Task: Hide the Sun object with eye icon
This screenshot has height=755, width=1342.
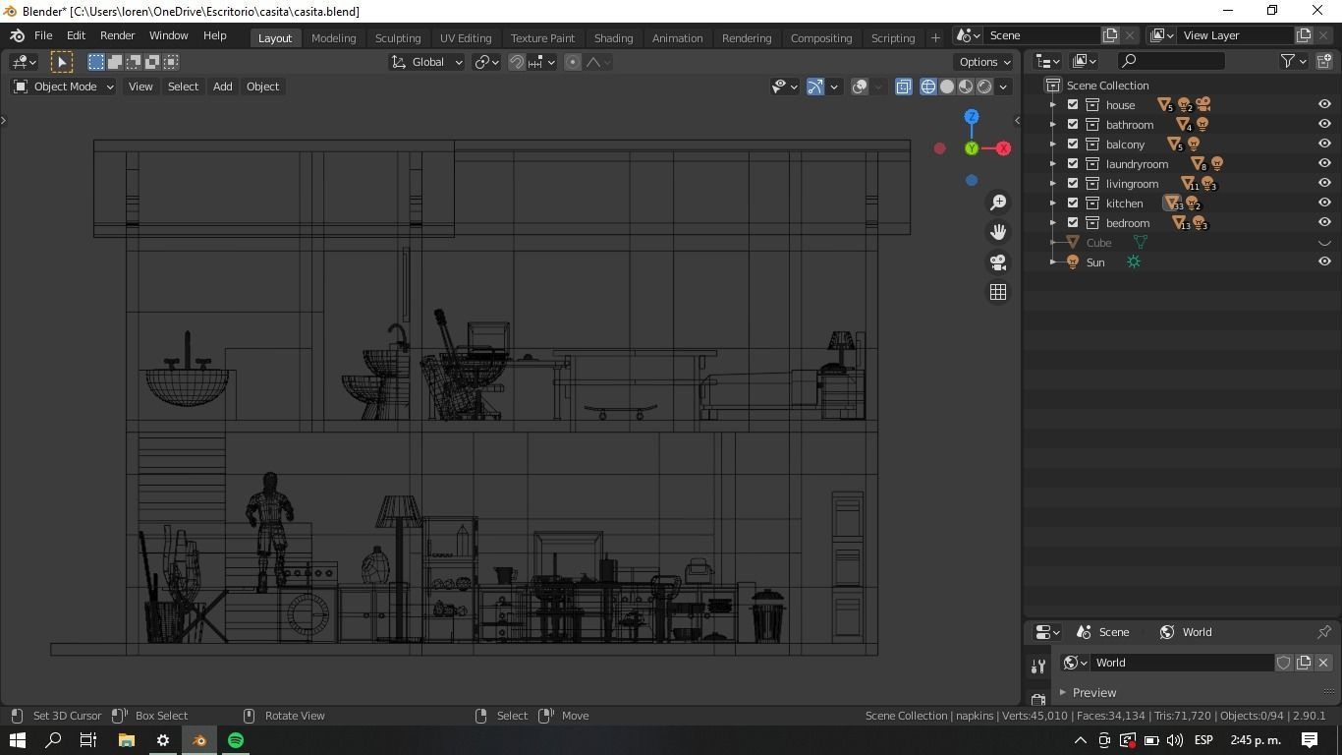Action: click(1324, 262)
